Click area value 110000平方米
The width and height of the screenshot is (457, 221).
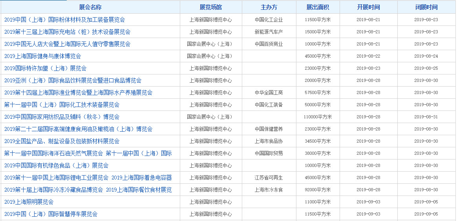coord(318,117)
